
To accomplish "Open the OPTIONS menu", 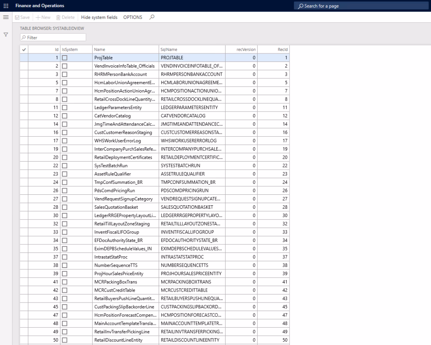I will click(133, 17).
